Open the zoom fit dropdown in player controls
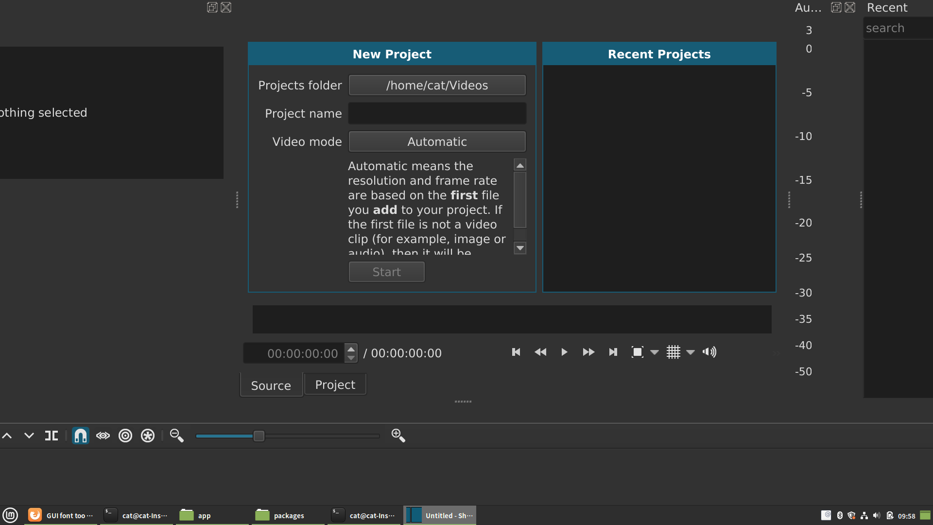The height and width of the screenshot is (525, 933). point(654,352)
